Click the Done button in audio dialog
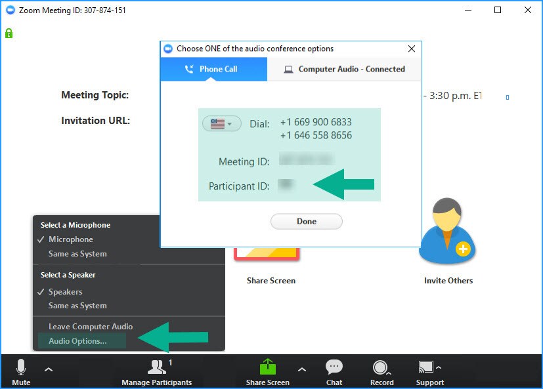543x389 pixels. coord(307,221)
